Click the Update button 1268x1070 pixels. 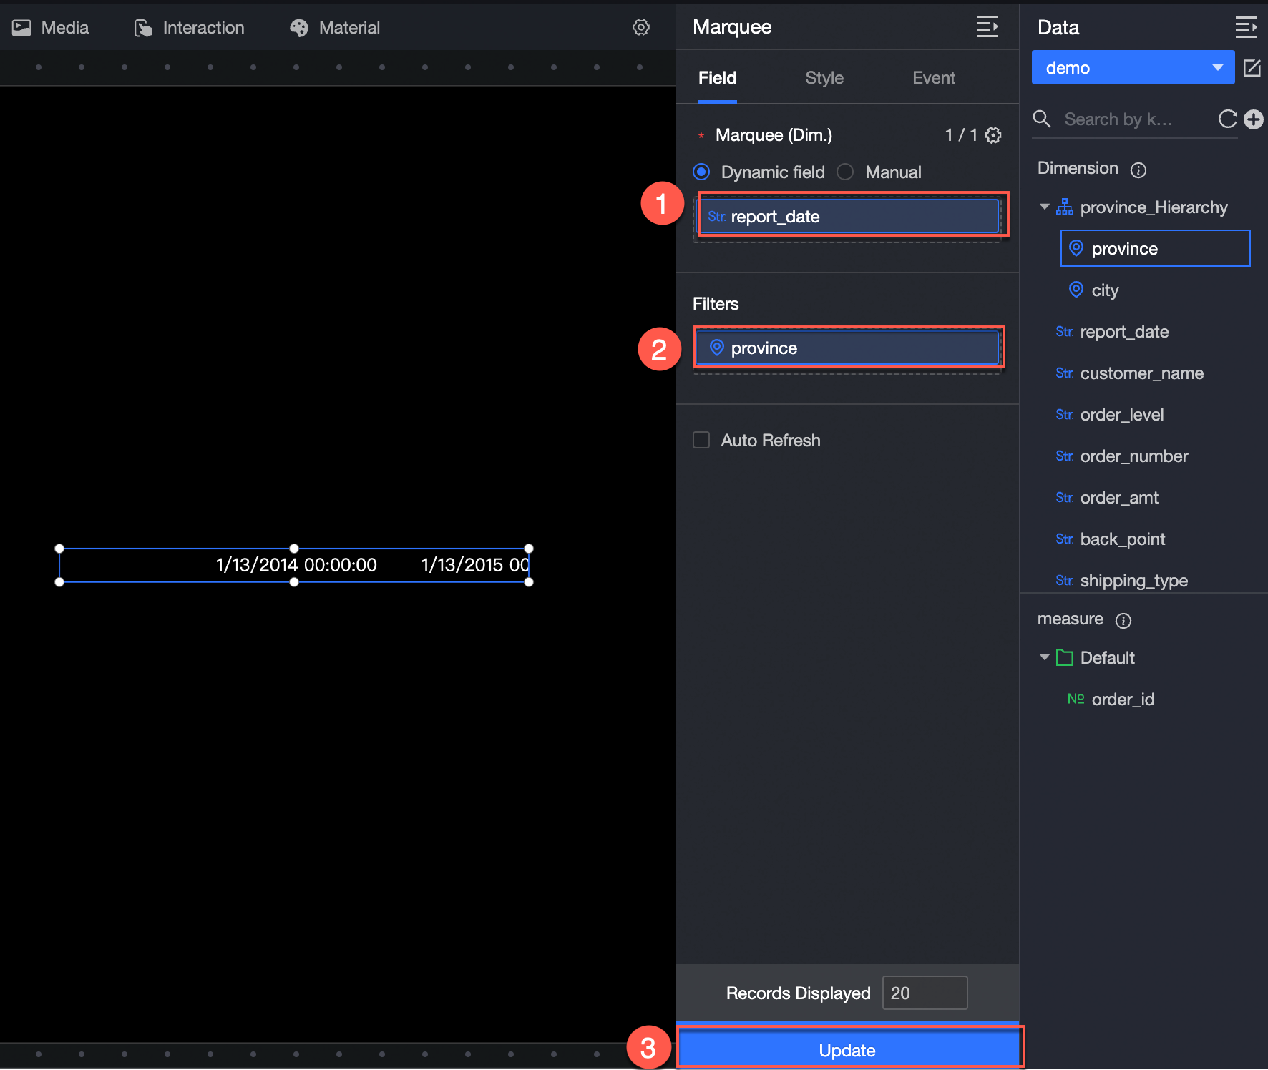pos(847,1049)
